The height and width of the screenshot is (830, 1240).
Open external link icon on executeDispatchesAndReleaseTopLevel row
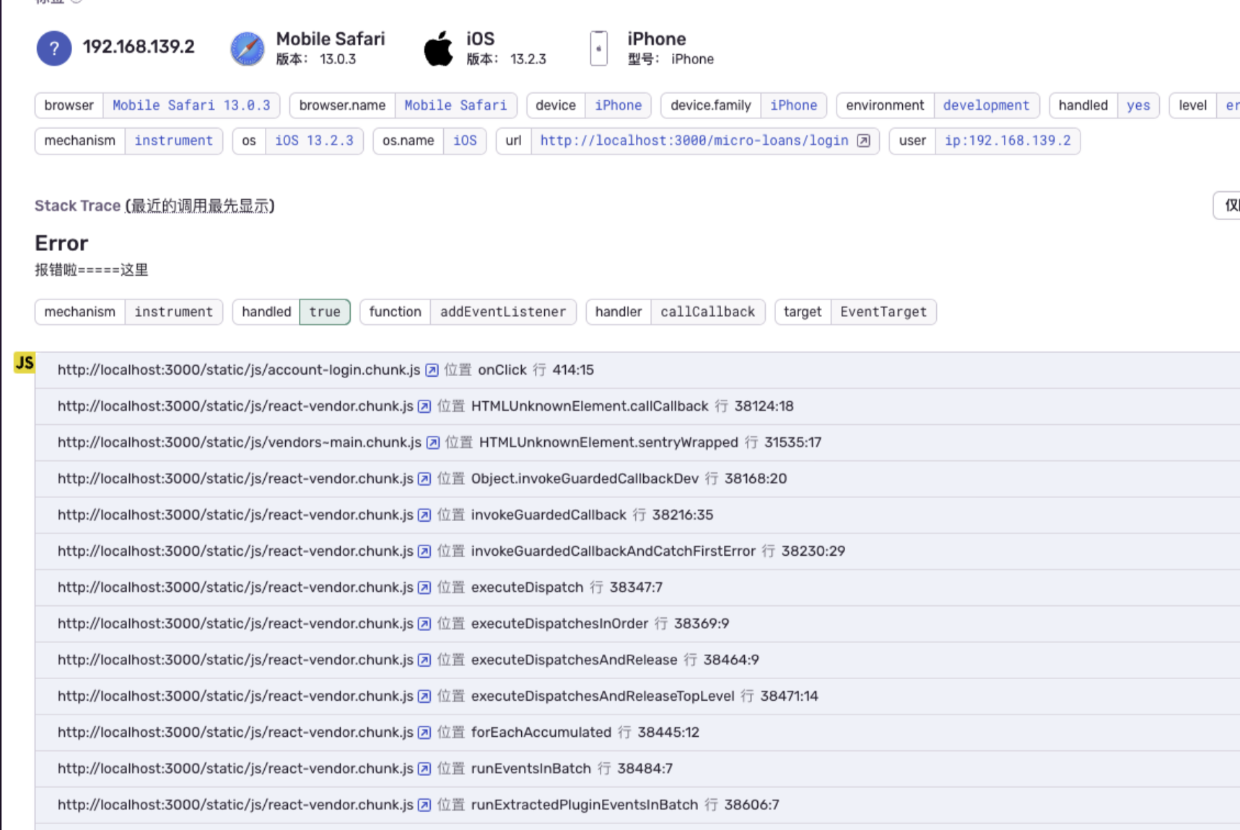click(424, 696)
